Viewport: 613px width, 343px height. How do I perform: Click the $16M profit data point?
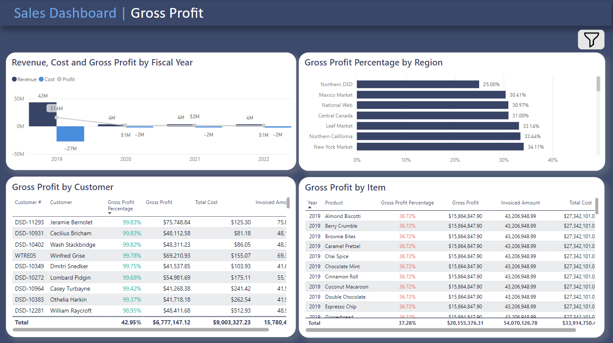[57, 117]
